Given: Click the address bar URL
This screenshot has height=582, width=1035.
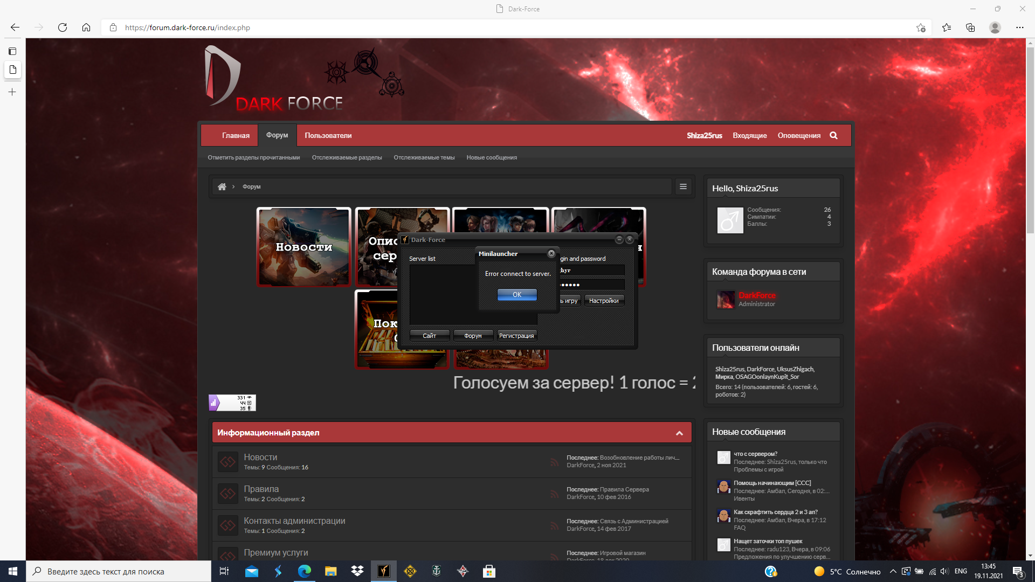Looking at the screenshot, I should click(188, 27).
